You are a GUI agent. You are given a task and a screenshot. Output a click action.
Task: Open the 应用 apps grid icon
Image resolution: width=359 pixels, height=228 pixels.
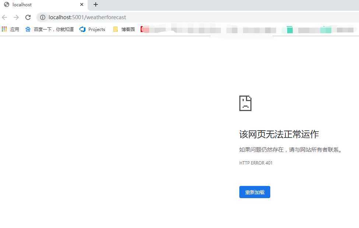coord(4,29)
